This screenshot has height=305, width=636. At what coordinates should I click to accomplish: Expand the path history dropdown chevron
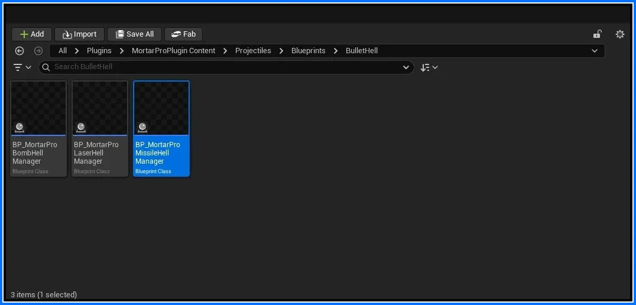594,51
